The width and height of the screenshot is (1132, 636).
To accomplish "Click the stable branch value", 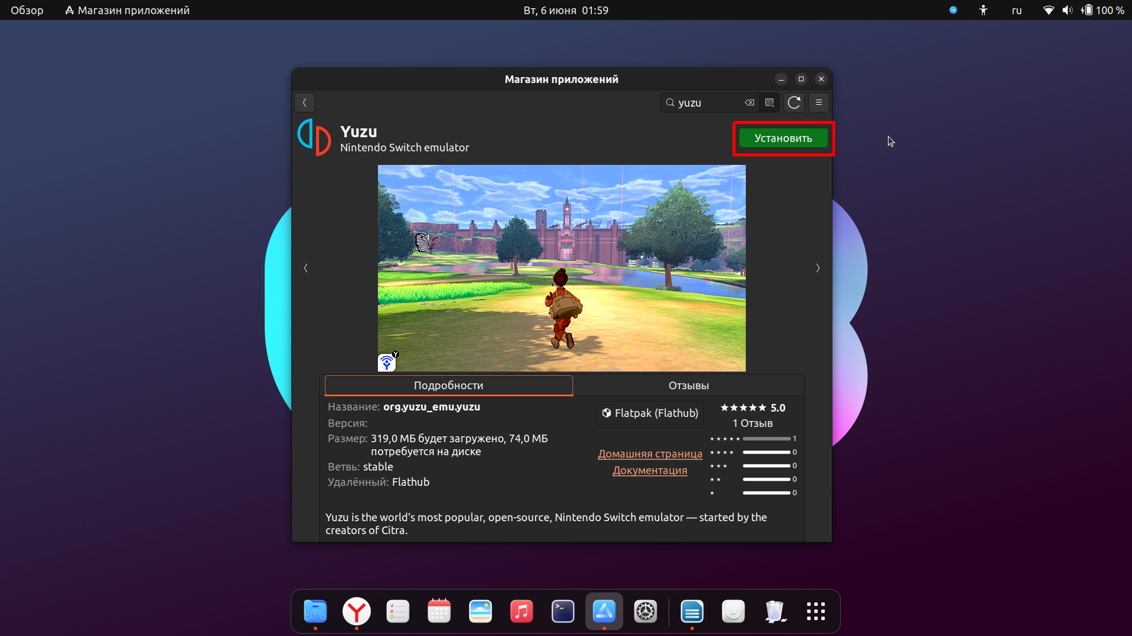I will [378, 466].
